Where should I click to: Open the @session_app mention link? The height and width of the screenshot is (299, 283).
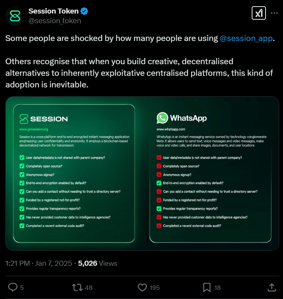pyautogui.click(x=246, y=38)
